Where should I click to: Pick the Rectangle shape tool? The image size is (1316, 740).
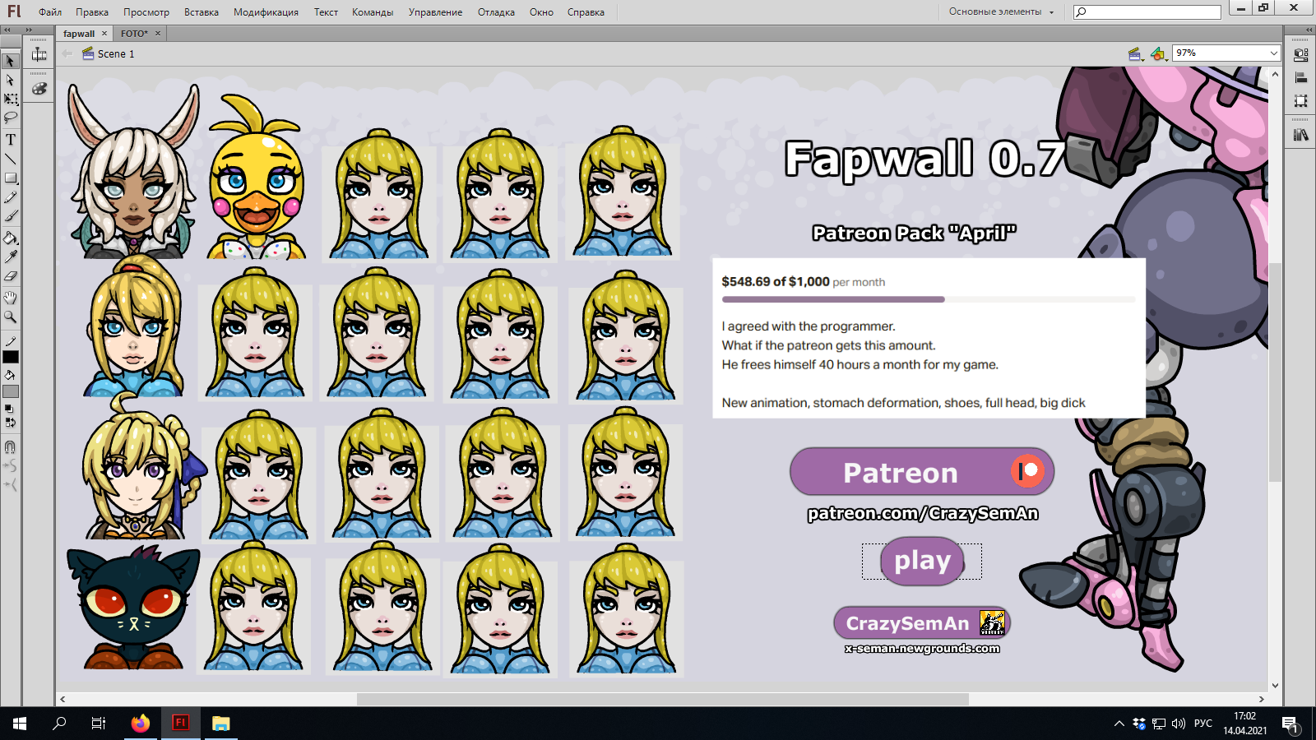pyautogui.click(x=11, y=178)
